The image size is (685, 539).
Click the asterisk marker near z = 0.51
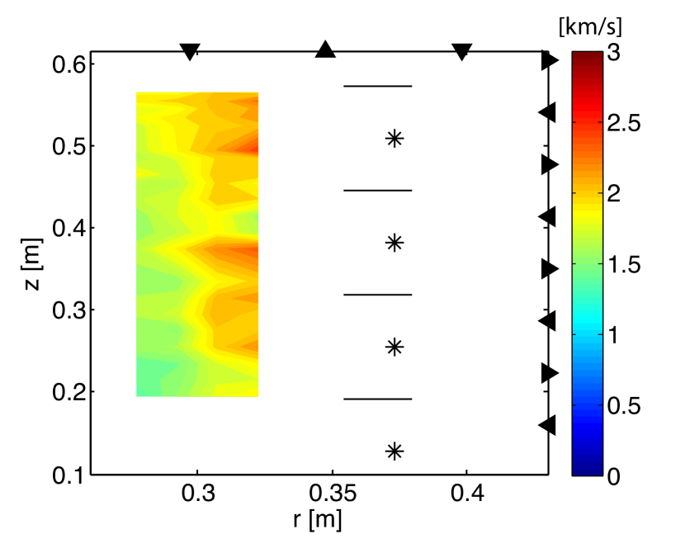(x=394, y=139)
